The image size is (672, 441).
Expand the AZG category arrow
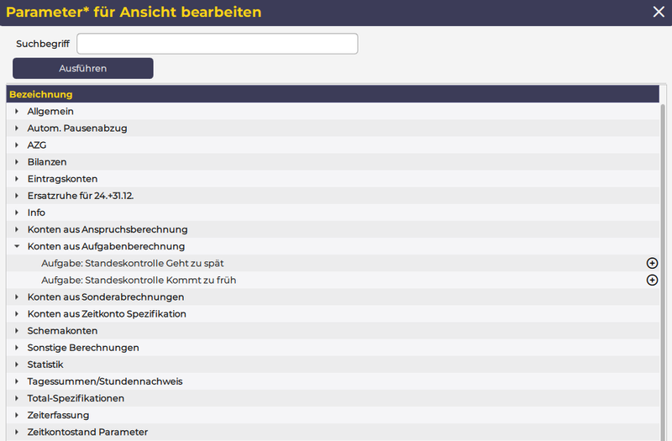pos(17,144)
